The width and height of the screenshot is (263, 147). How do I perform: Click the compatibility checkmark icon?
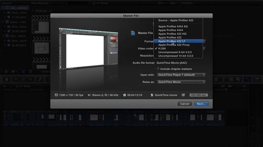[183, 95]
